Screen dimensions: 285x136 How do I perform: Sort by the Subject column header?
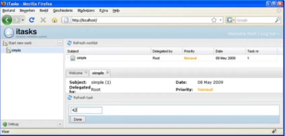(x=108, y=51)
